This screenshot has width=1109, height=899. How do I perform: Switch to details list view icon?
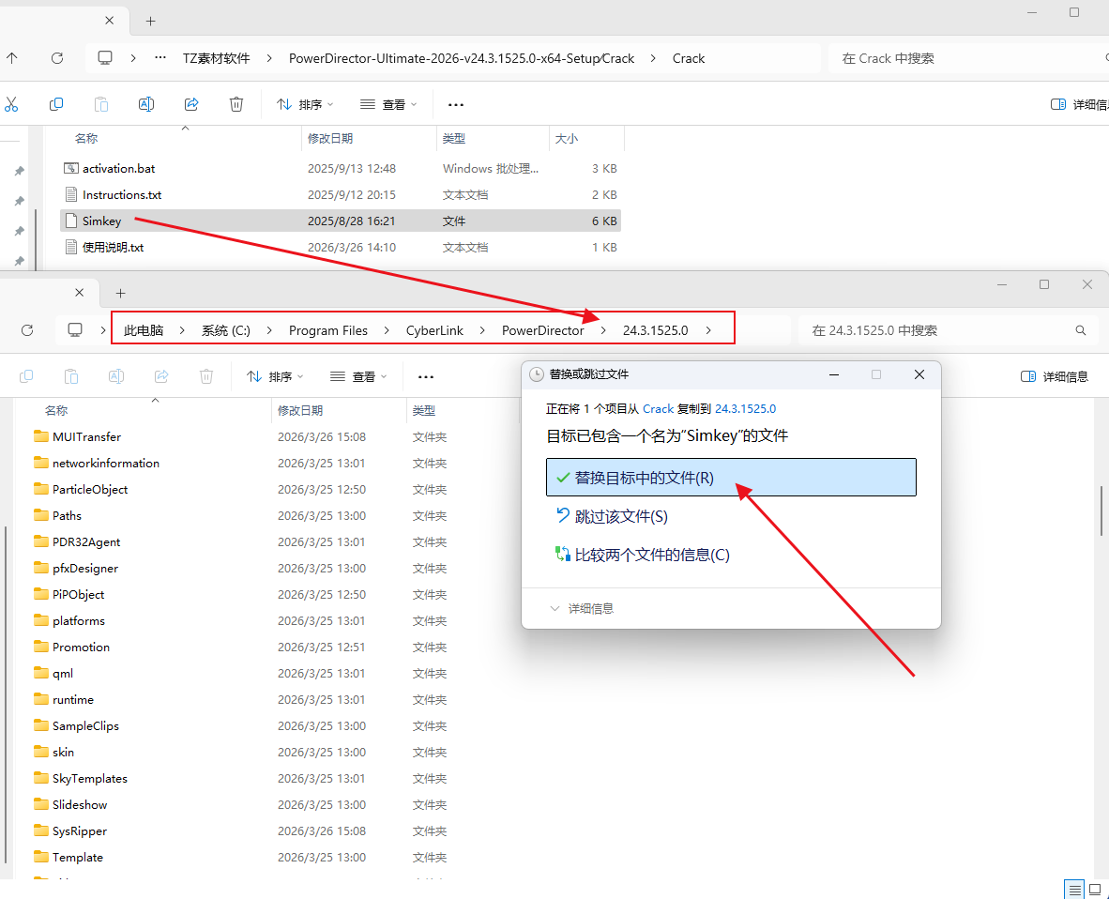pyautogui.click(x=1074, y=890)
